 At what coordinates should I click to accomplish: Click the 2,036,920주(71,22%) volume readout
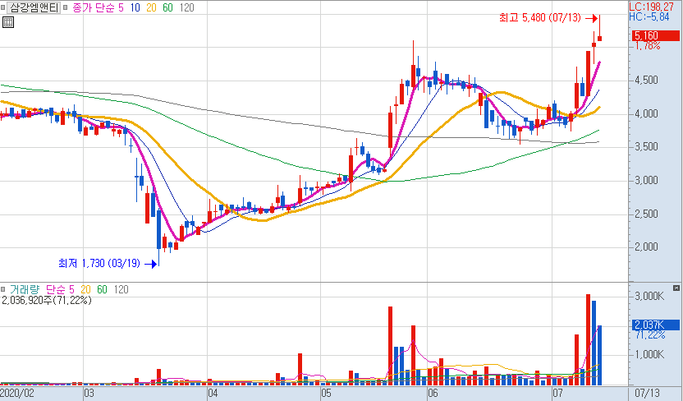pyautogui.click(x=47, y=300)
